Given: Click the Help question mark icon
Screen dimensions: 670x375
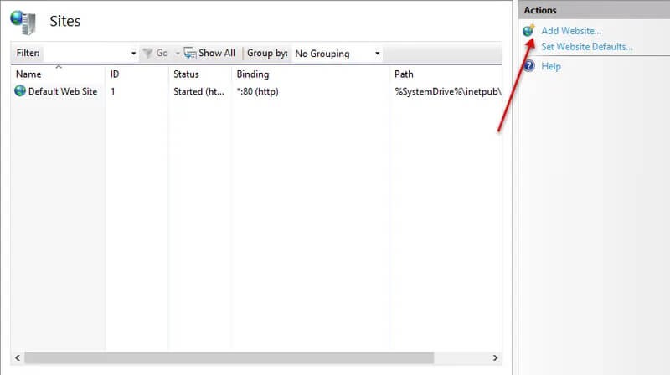Looking at the screenshot, I should pyautogui.click(x=528, y=66).
